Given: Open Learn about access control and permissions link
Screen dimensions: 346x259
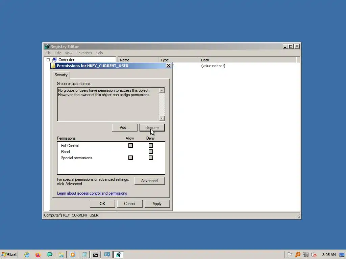Looking at the screenshot, I should tap(92, 193).
